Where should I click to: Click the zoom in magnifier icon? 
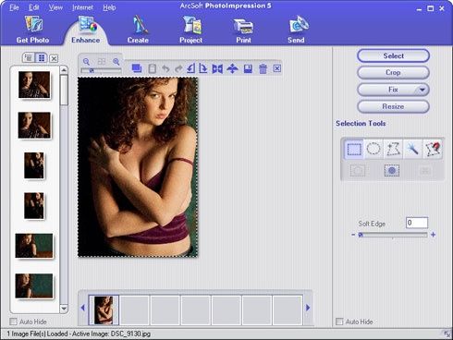(116, 62)
